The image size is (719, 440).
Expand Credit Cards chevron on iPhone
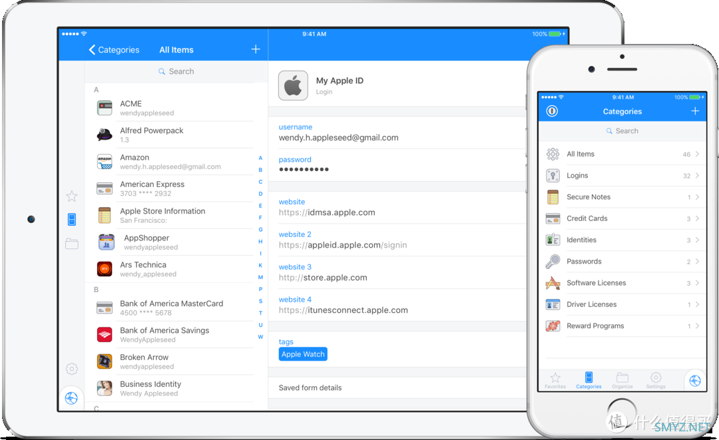698,218
